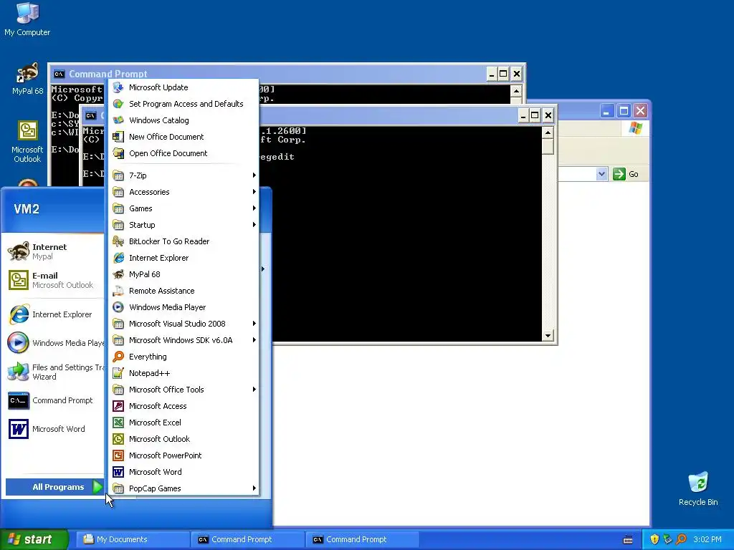Click the Go button in Explorer
The height and width of the screenshot is (550, 734).
pyautogui.click(x=626, y=174)
